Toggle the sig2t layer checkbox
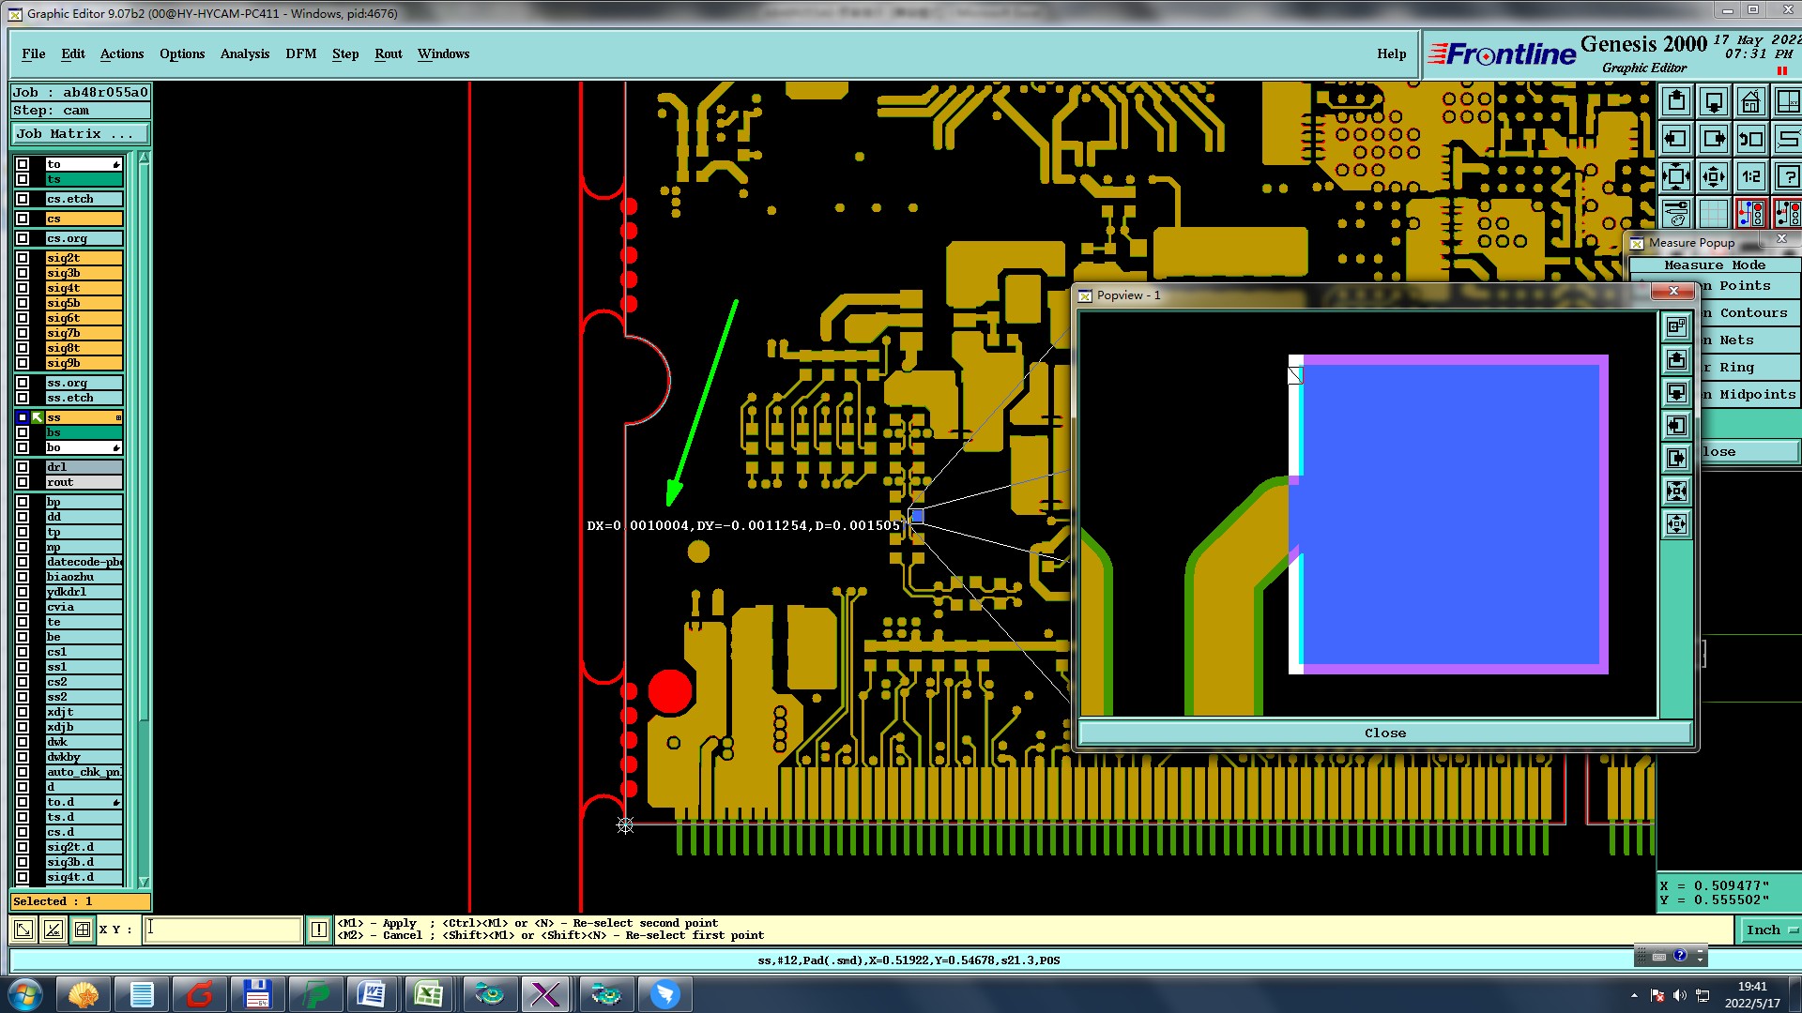This screenshot has height=1013, width=1802. [x=23, y=258]
